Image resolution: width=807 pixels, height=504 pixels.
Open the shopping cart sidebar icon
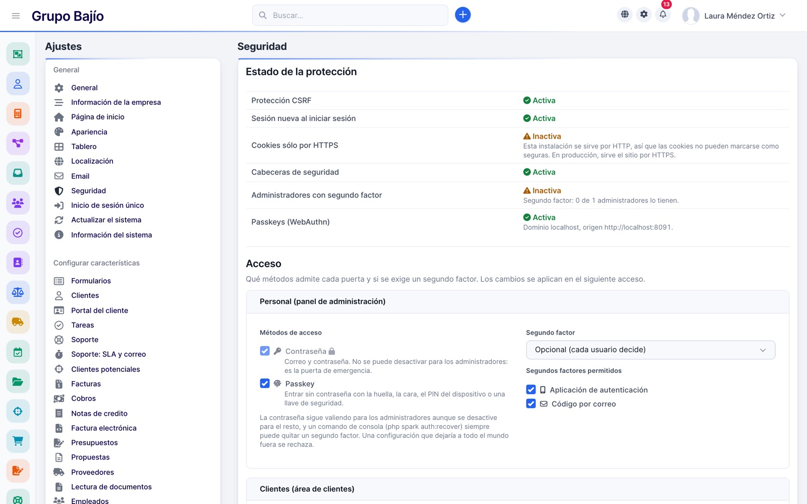tap(18, 441)
